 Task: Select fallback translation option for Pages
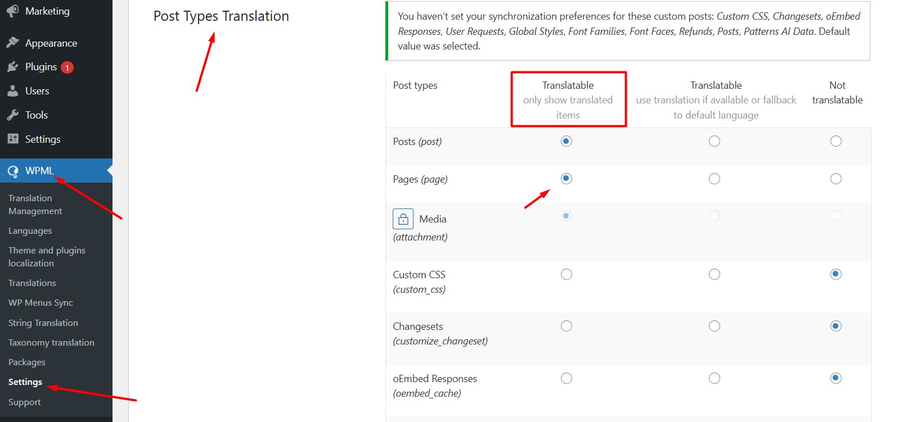point(714,179)
